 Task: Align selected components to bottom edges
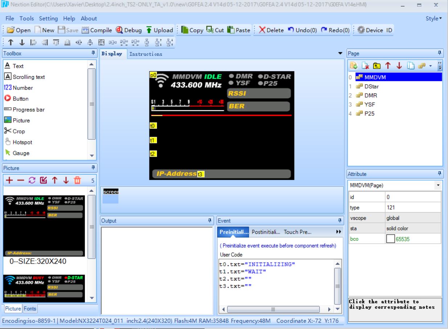pos(67,43)
